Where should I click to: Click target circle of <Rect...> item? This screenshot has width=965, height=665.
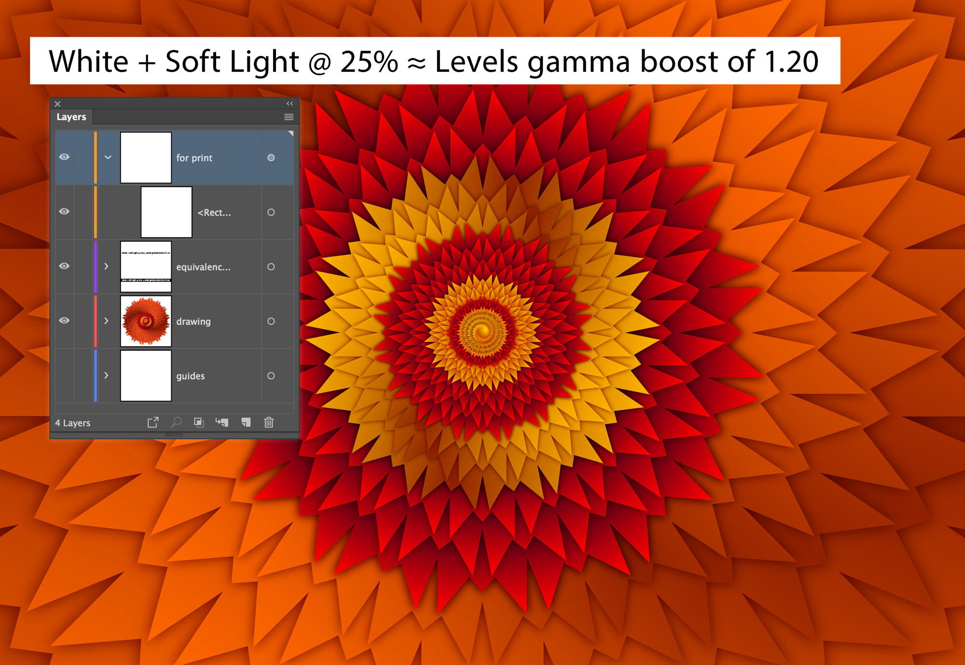[271, 212]
